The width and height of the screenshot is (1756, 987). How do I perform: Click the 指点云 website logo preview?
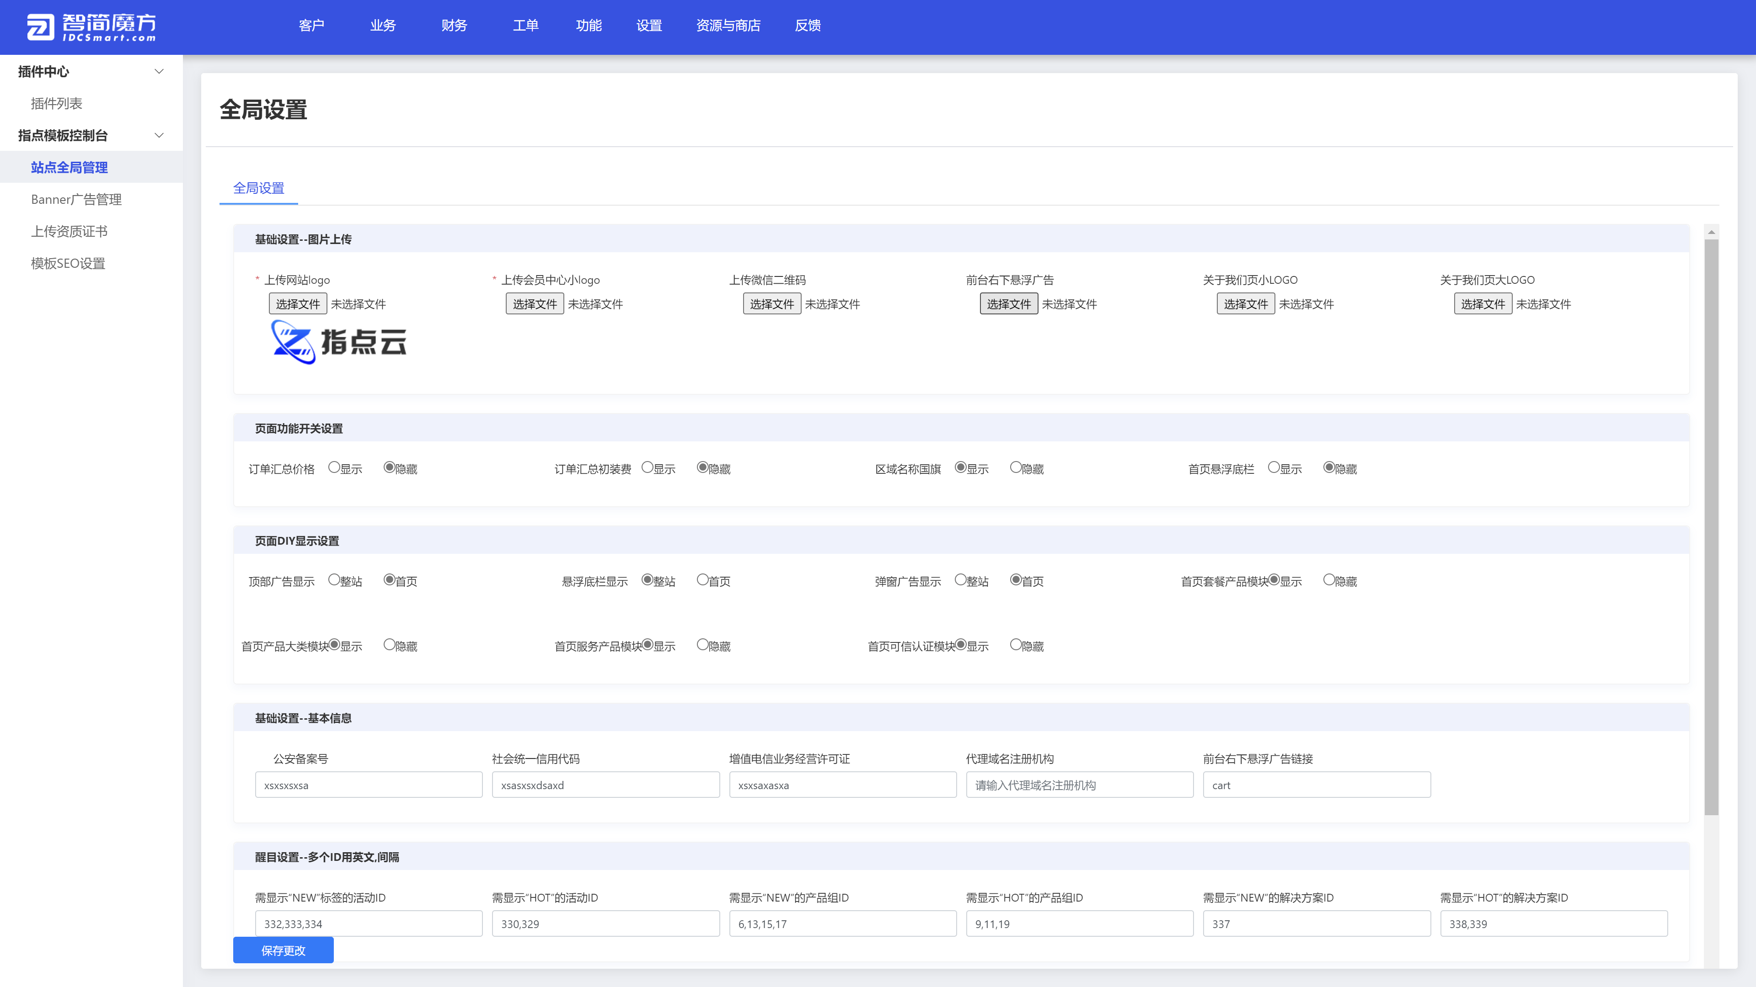pyautogui.click(x=339, y=342)
